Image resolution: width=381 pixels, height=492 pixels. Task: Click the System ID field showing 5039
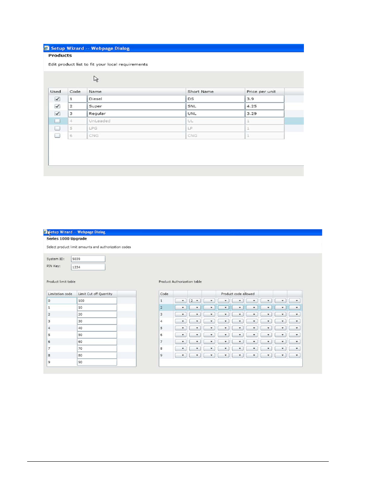88,259
